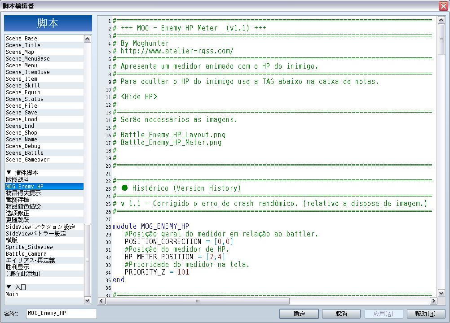This screenshot has height=323, width=450.
Task: Select the Scene_Item script
Action: (44, 79)
